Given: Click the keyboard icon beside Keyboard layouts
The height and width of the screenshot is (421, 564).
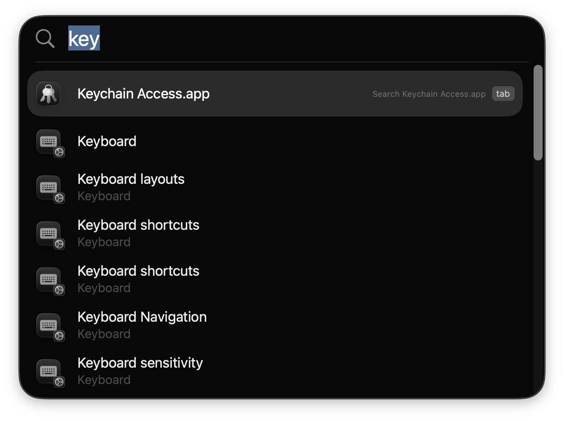Looking at the screenshot, I should [49, 189].
